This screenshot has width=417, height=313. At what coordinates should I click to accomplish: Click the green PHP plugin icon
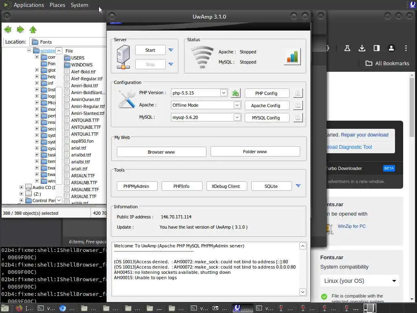235,93
